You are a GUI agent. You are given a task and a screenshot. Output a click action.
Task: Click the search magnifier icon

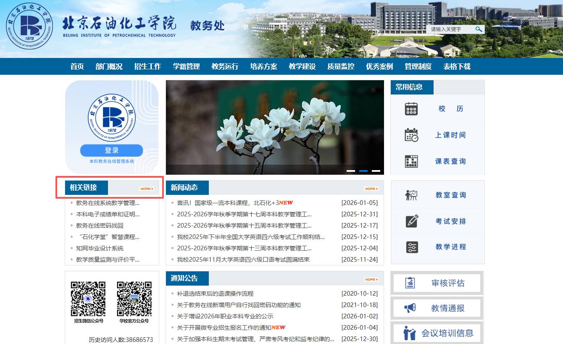pyautogui.click(x=479, y=29)
